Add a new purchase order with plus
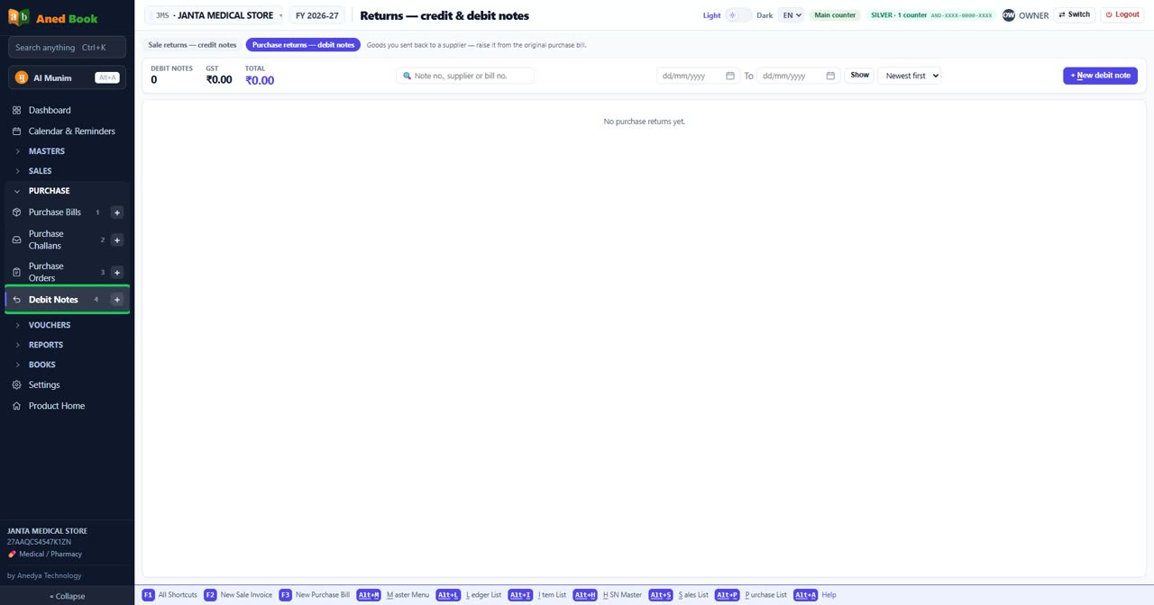This screenshot has height=605, width=1154. (116, 272)
